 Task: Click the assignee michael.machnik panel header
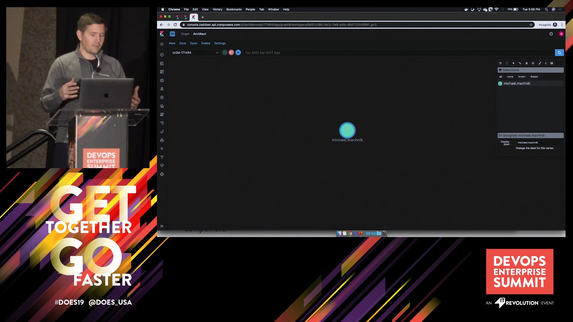pyautogui.click(x=530, y=135)
